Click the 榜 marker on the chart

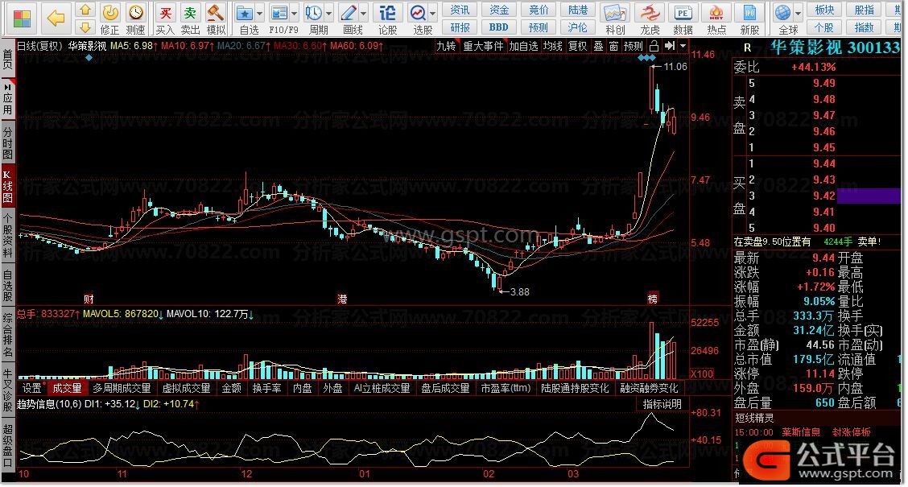(x=652, y=299)
